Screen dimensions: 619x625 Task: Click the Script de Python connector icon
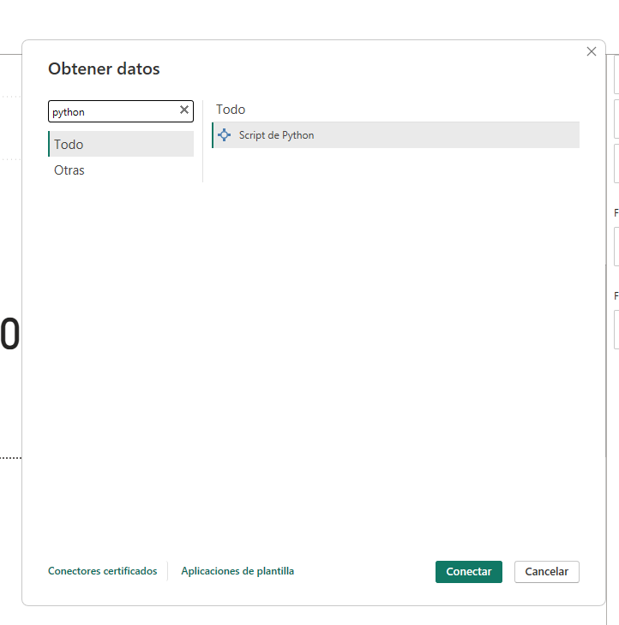pos(225,135)
